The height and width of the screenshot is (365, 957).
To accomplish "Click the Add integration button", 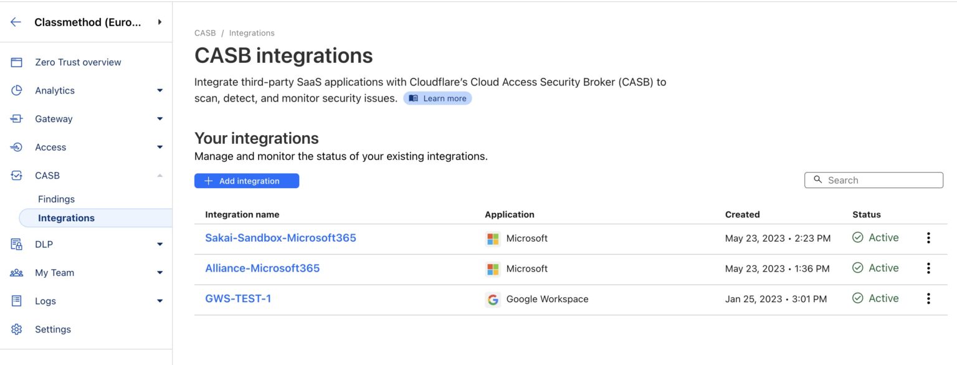I will click(x=247, y=181).
